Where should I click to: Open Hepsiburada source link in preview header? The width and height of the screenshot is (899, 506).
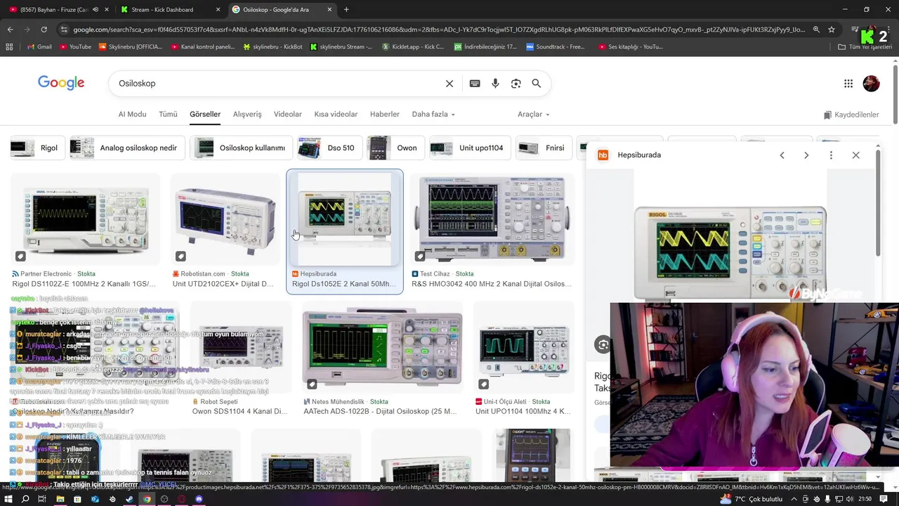point(639,155)
